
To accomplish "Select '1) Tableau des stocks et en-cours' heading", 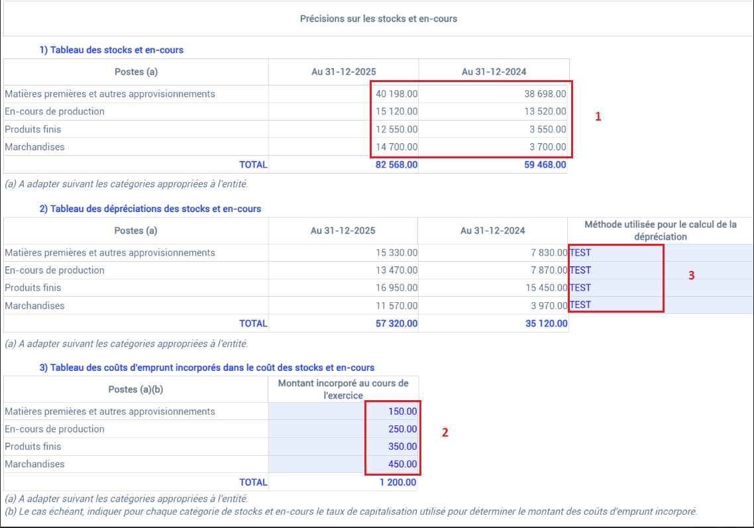I will tap(111, 50).
